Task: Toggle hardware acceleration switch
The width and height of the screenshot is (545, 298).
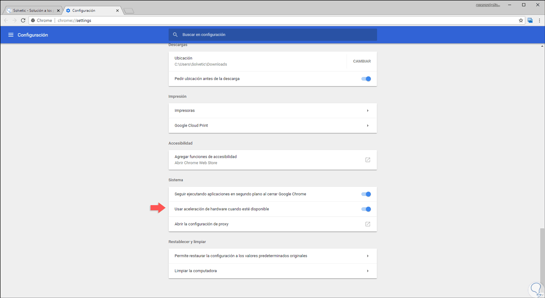Action: (x=366, y=209)
